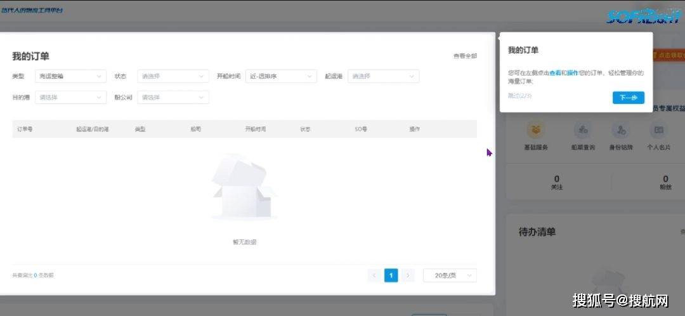Select page 1 in pagination
685x316 pixels.
coord(391,275)
